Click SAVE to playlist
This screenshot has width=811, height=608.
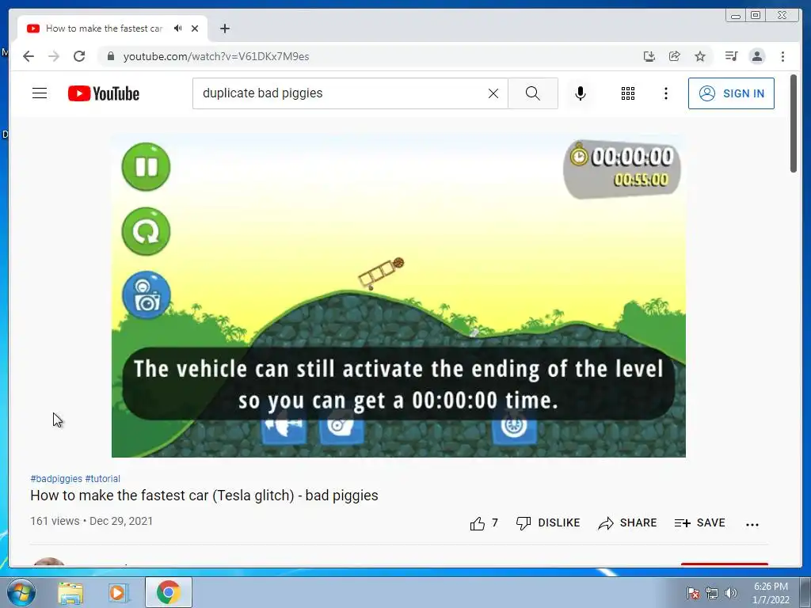pos(700,523)
